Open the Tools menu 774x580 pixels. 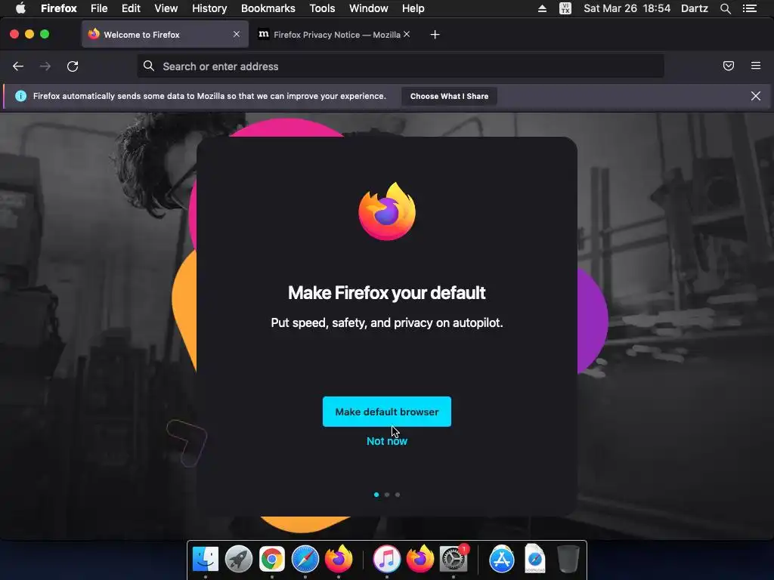[322, 8]
